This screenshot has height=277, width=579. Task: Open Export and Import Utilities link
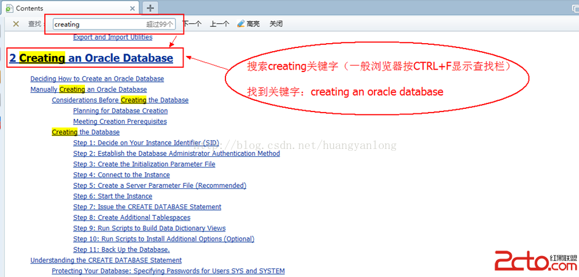click(x=113, y=38)
